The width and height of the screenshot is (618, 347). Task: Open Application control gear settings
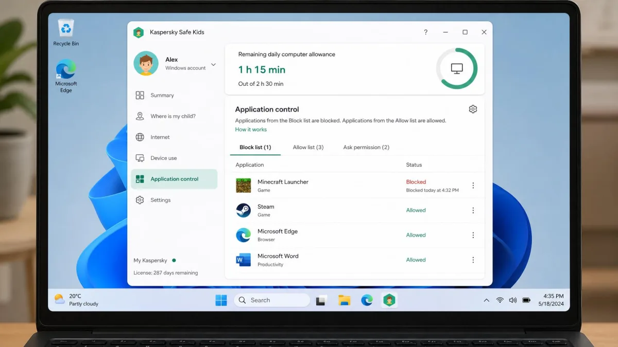(x=473, y=109)
